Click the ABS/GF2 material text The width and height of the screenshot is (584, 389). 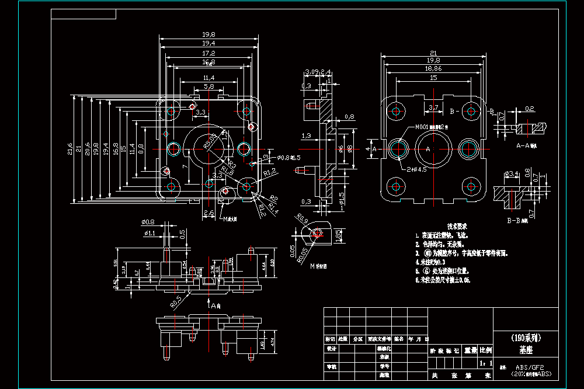tap(530, 367)
